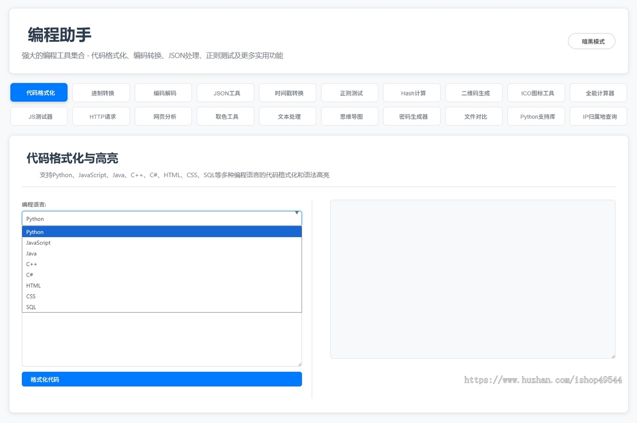Choose Python in the language list

pos(162,232)
